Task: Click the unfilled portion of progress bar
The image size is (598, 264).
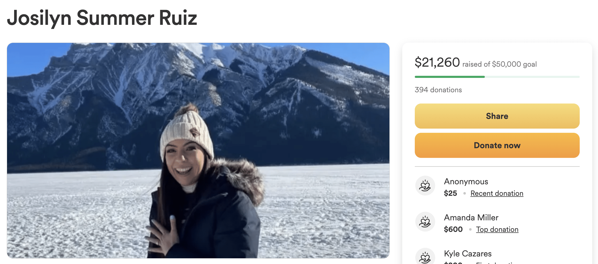Action: pos(532,77)
